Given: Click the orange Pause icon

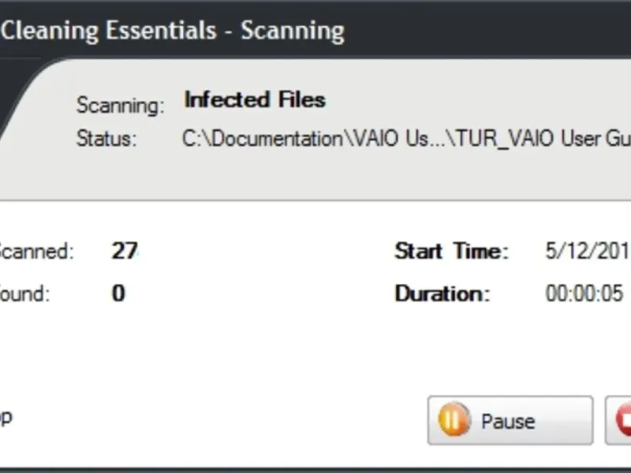Looking at the screenshot, I should (x=454, y=420).
